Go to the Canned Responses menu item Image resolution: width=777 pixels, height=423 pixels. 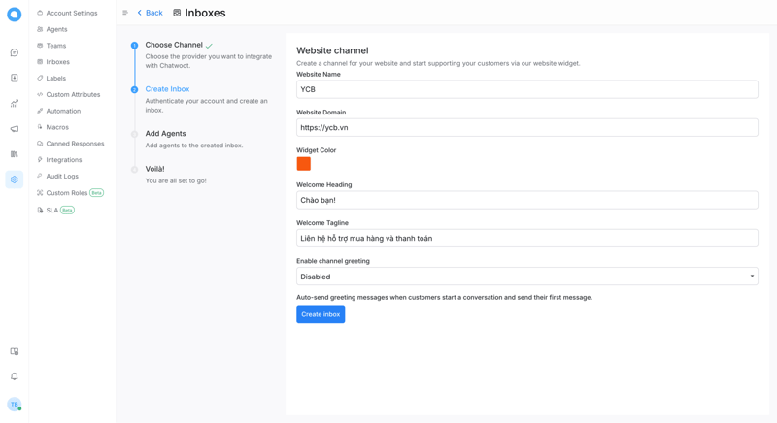click(75, 144)
